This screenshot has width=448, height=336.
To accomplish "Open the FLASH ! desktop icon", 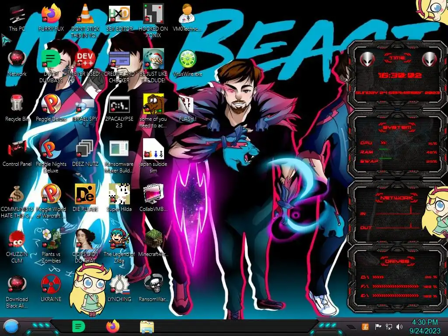I will point(187,108).
